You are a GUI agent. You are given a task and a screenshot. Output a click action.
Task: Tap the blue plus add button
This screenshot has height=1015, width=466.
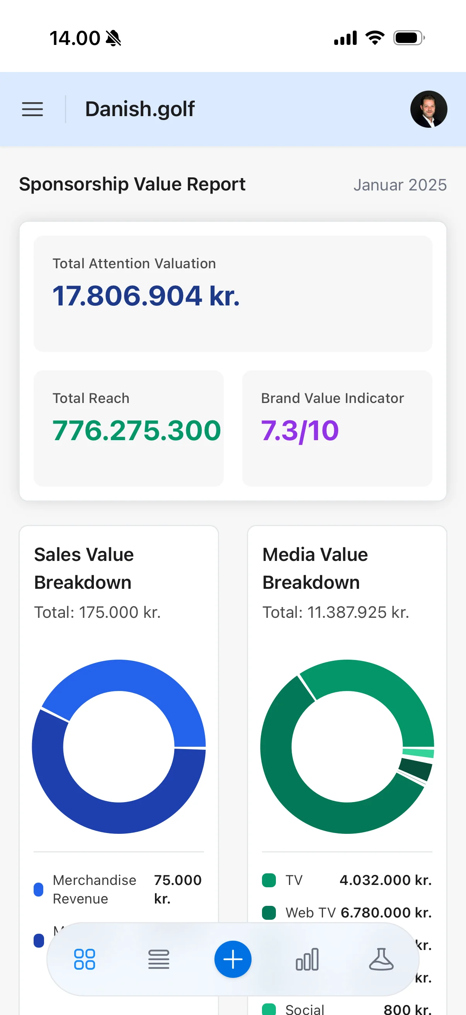(233, 959)
